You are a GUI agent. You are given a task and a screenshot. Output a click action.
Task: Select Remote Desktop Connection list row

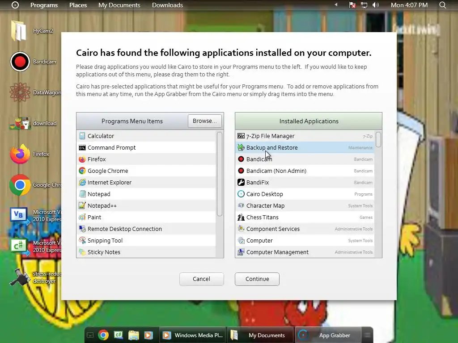pos(146,229)
